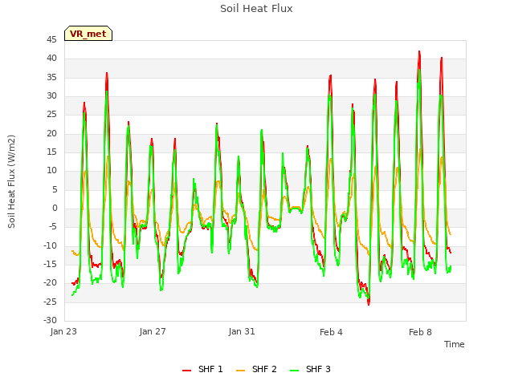Click the Soil Heat Flux (W/m2) axis title
Viewport: 514px width, 385px height.
(x=11, y=181)
